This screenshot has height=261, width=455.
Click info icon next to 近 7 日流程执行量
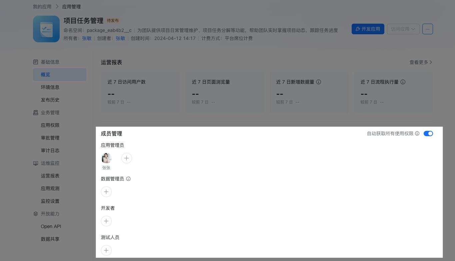tap(403, 82)
